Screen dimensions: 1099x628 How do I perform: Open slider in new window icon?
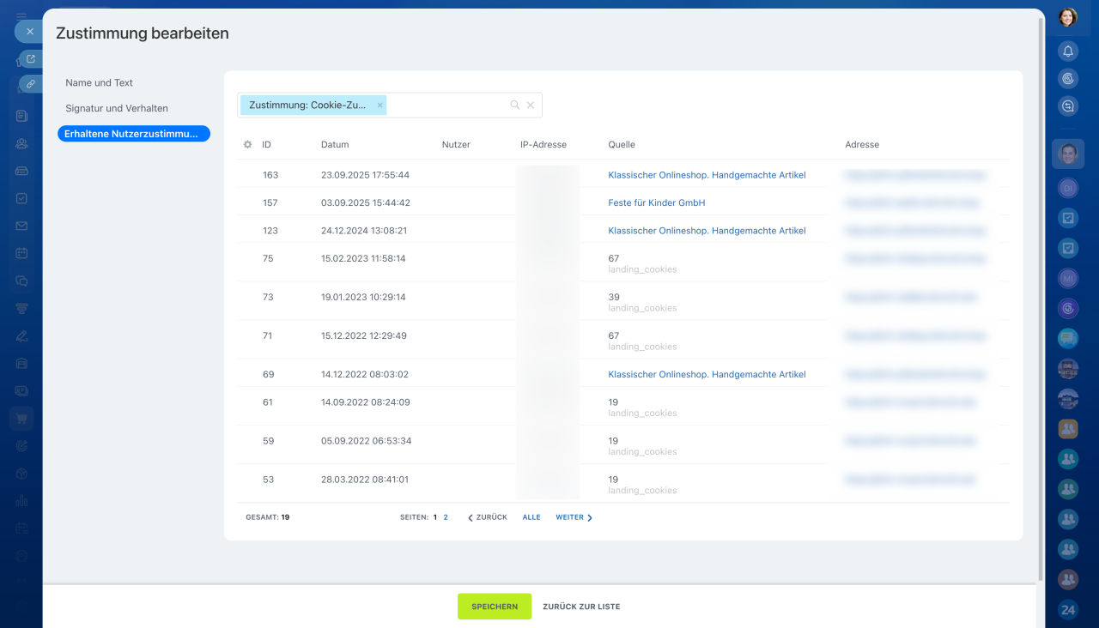coord(31,59)
